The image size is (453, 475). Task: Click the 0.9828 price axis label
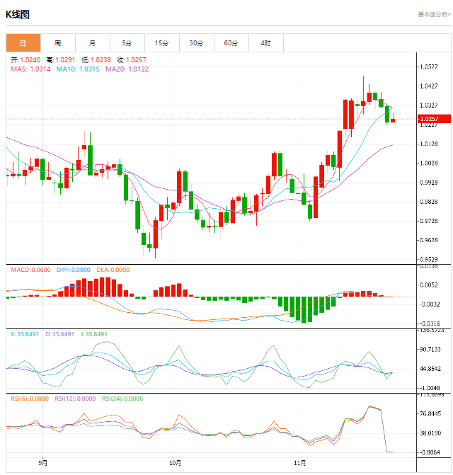[428, 202]
